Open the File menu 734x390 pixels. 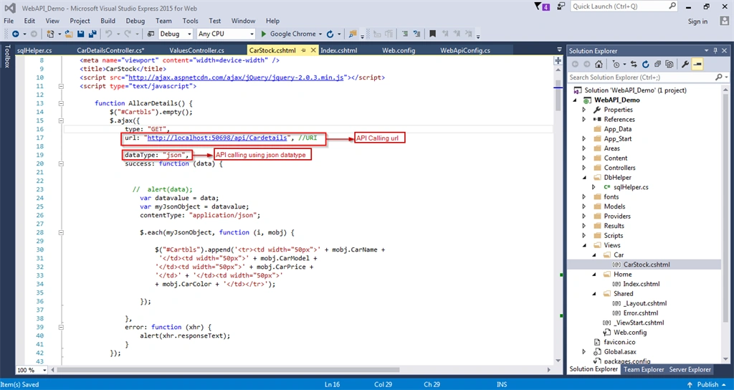pyautogui.click(x=9, y=21)
